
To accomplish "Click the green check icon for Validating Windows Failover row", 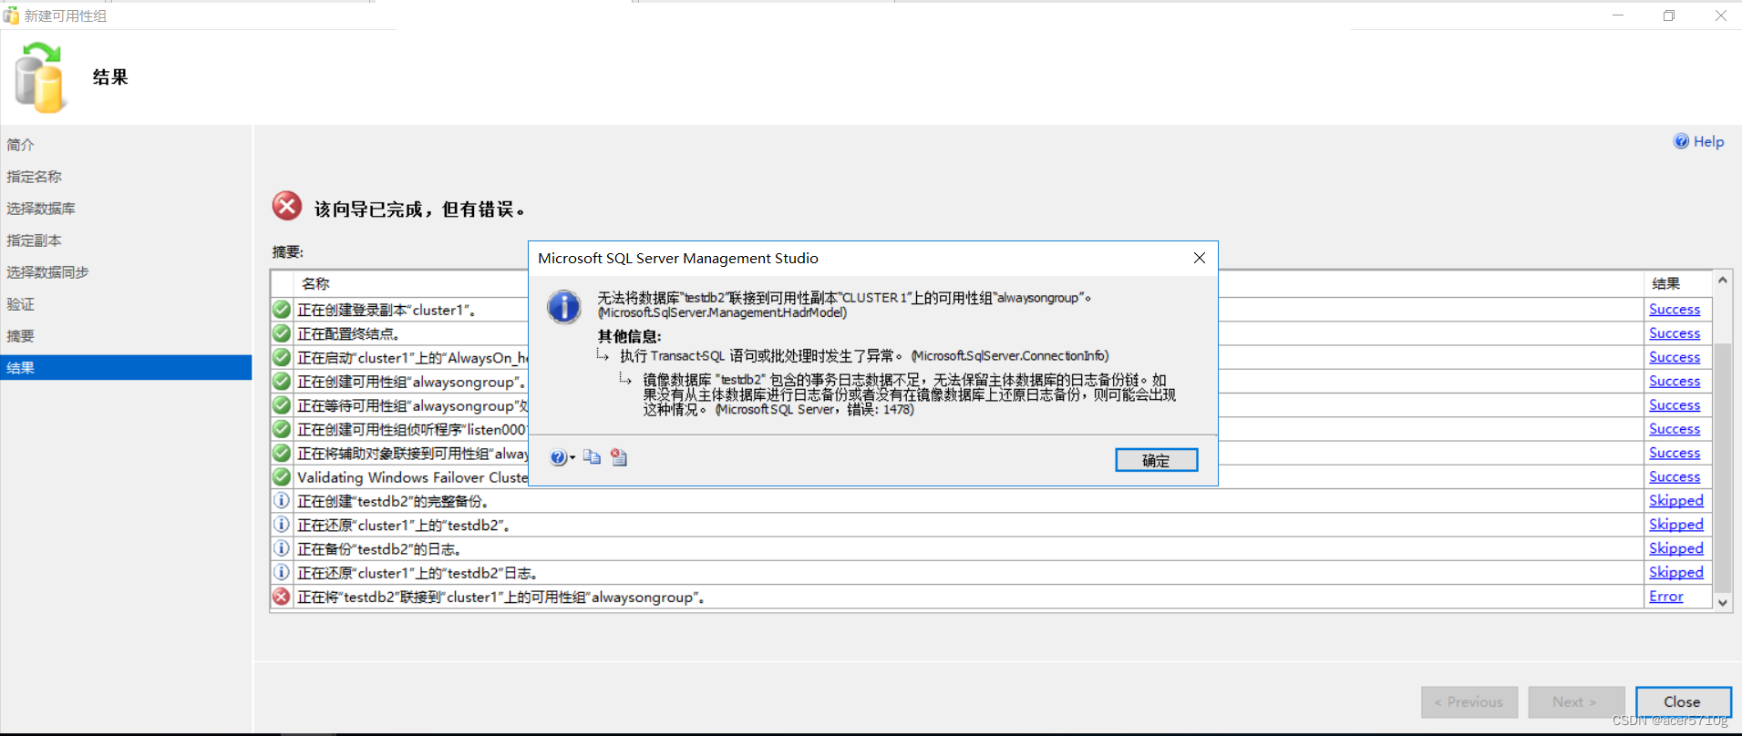I will point(282,476).
